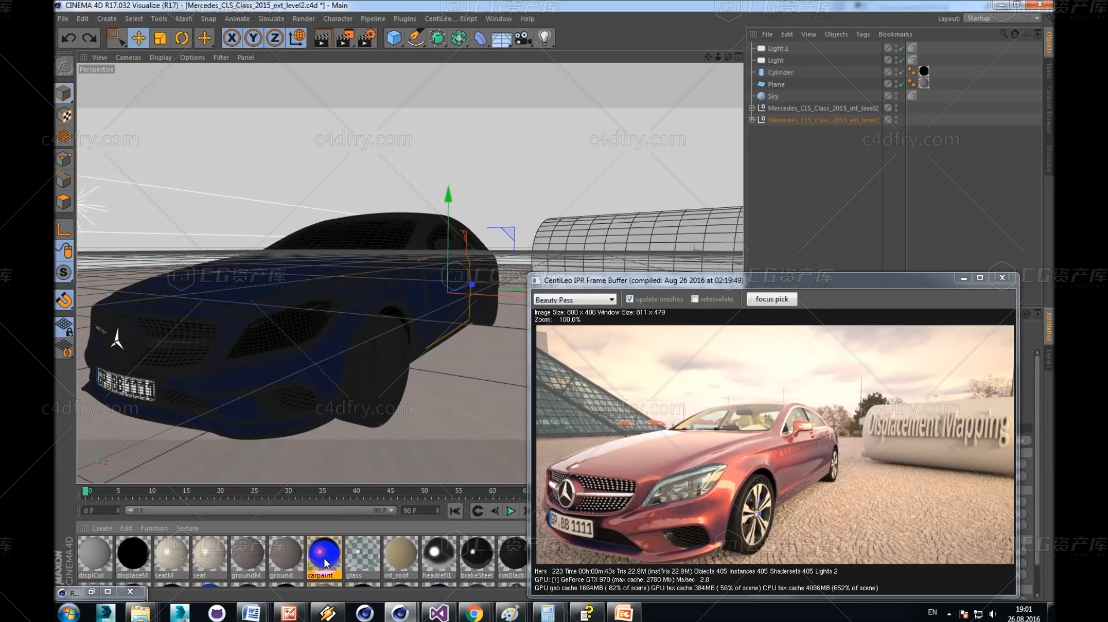Toggle the Light object enabled checkmark

tap(901, 60)
